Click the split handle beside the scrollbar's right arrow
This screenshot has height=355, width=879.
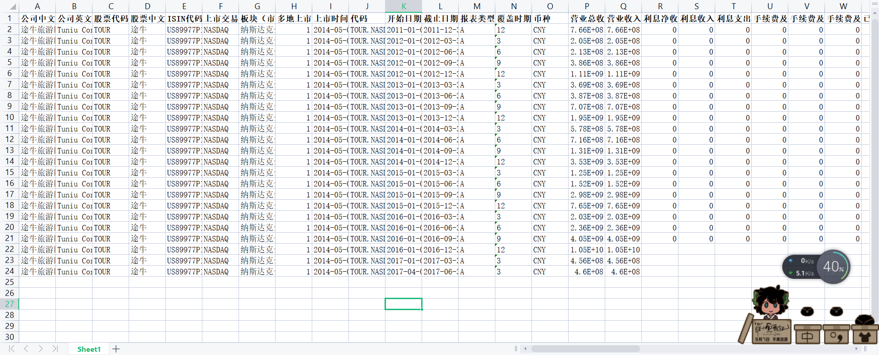tap(865, 349)
